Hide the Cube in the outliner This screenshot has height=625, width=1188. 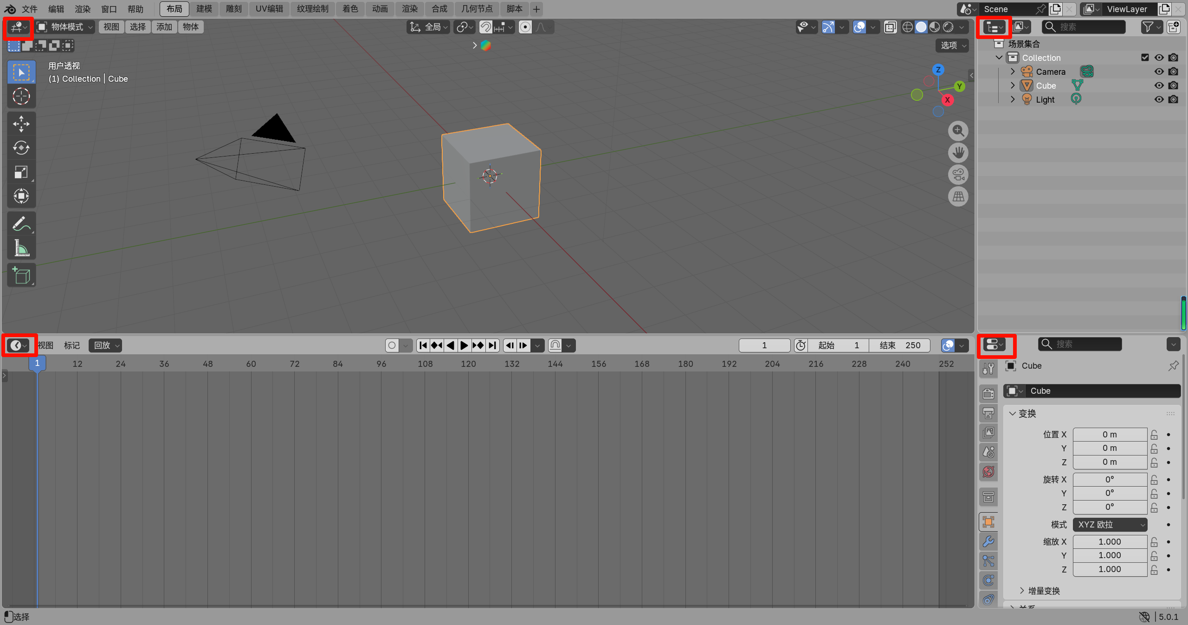tap(1159, 85)
